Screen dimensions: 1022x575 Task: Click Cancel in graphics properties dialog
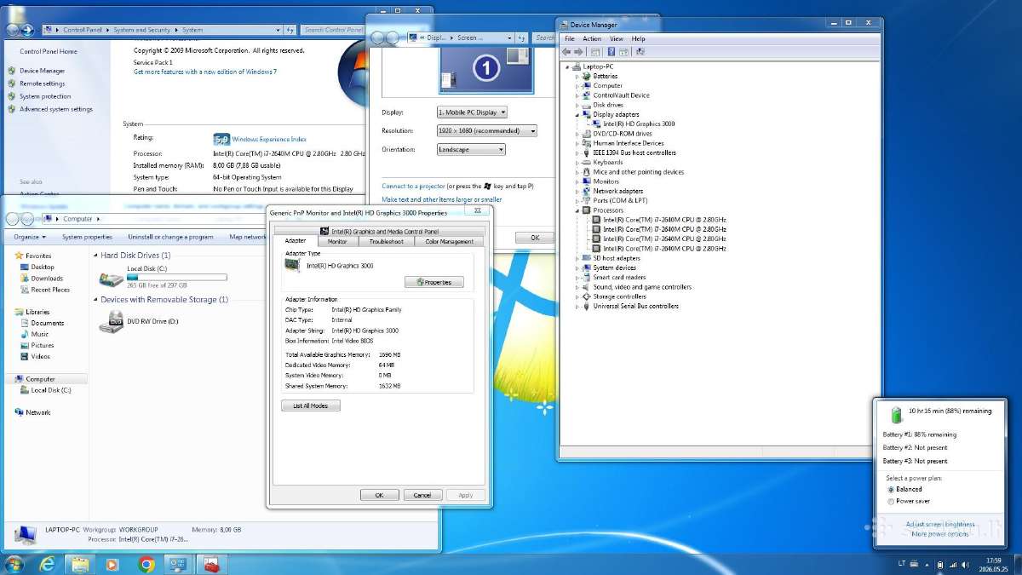422,495
